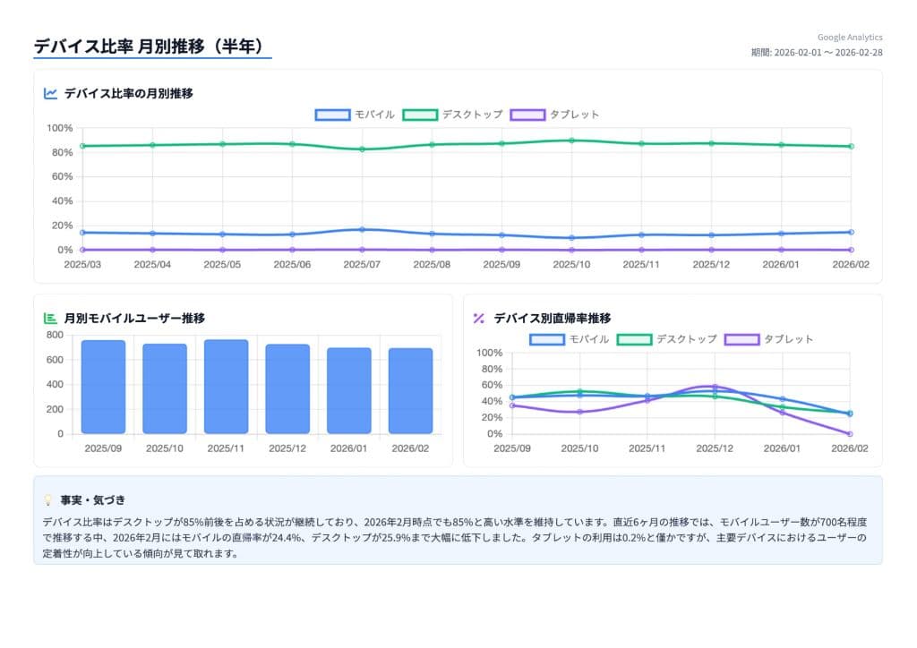Click the purple タブレット swatch in bounce rate legend

[741, 339]
